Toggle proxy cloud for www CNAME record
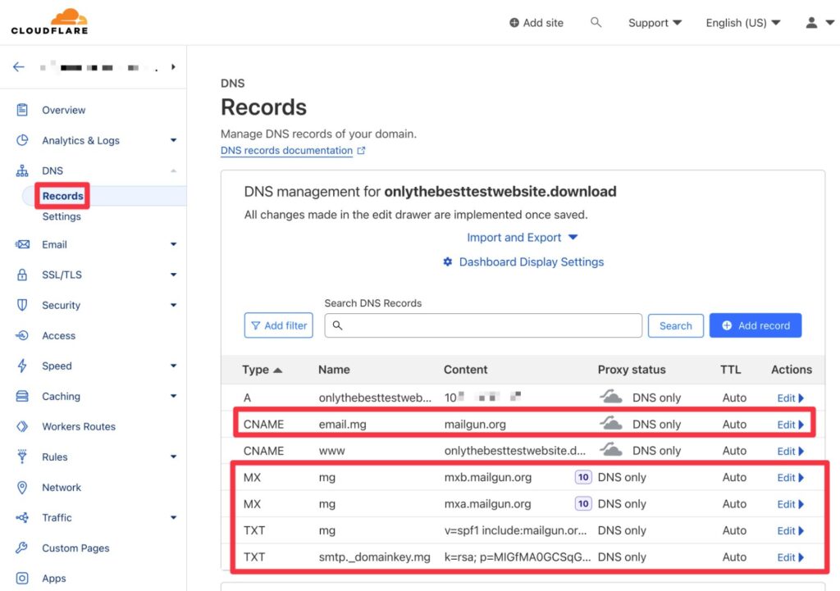 610,450
